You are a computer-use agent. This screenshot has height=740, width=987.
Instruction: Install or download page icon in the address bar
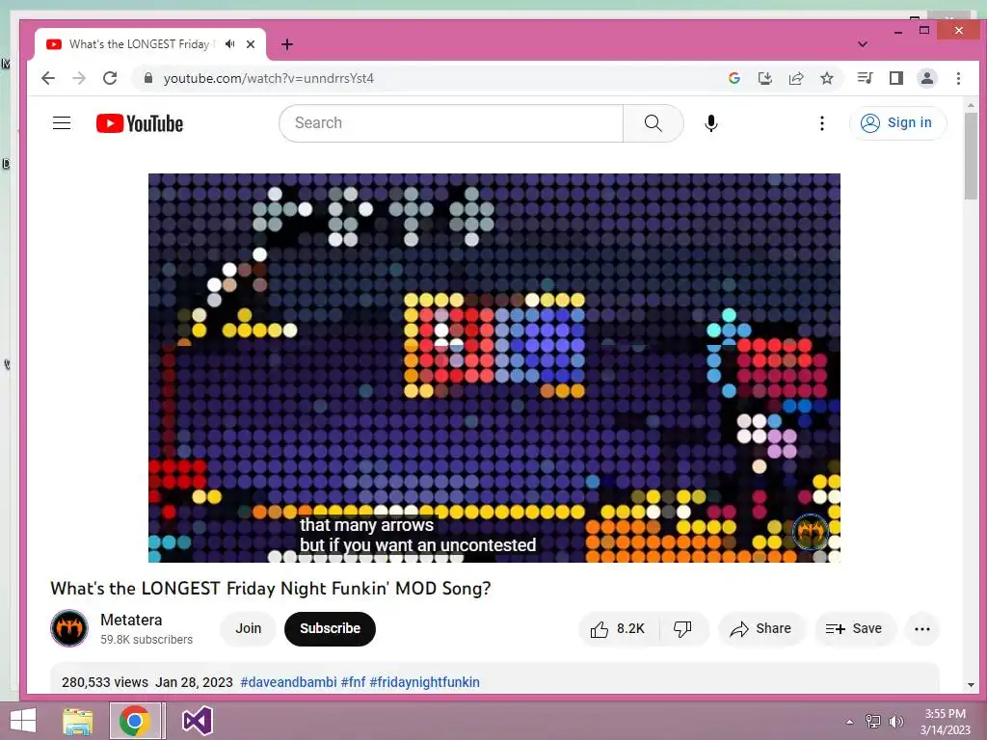[x=764, y=78]
